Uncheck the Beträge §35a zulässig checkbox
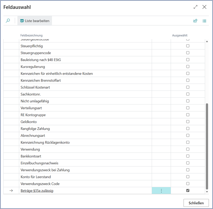213x209 pixels. click(188, 191)
